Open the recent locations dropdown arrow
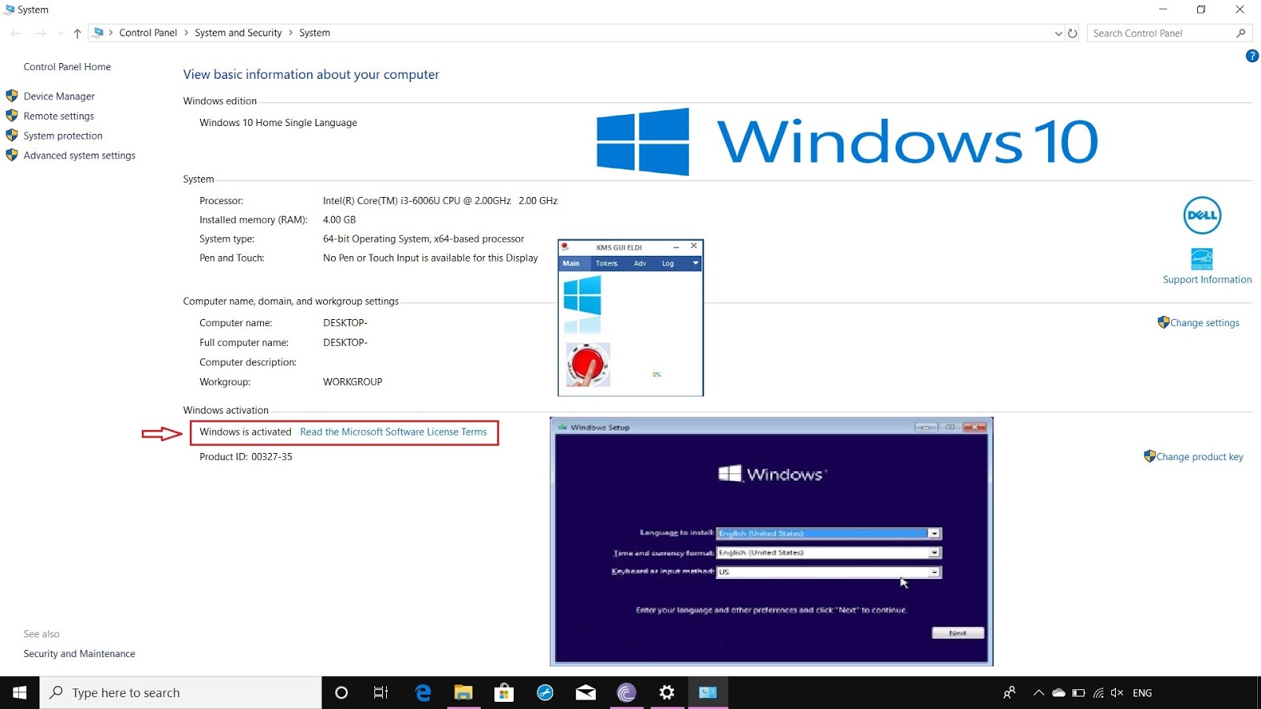The image size is (1261, 709). [x=61, y=33]
